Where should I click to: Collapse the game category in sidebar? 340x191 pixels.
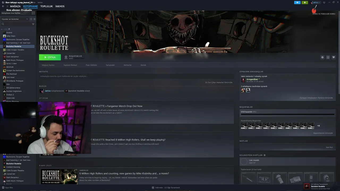(2, 29)
